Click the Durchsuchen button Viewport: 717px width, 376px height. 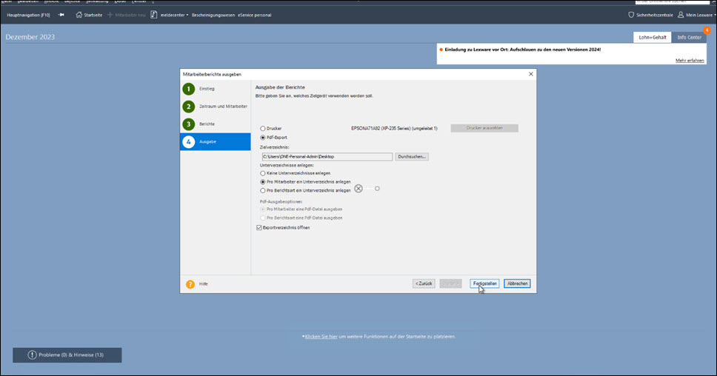[x=412, y=156]
